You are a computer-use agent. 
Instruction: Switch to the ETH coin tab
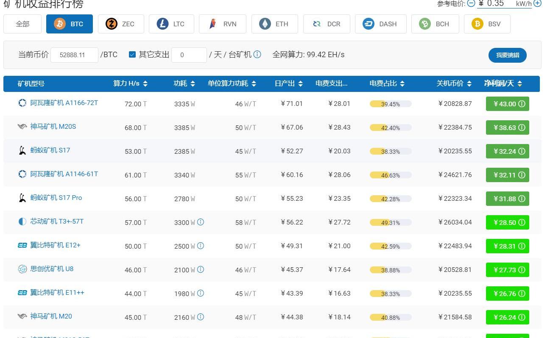click(274, 24)
